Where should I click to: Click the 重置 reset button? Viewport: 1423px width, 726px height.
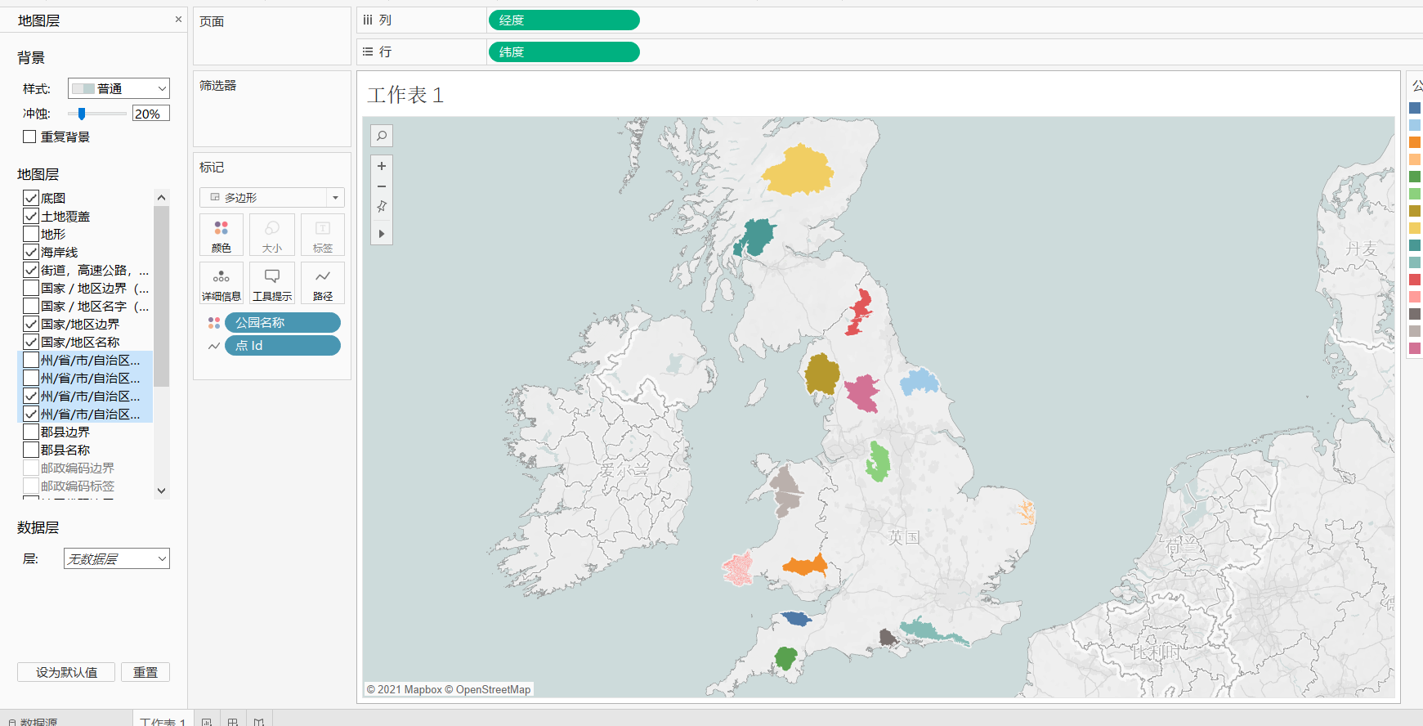(145, 672)
